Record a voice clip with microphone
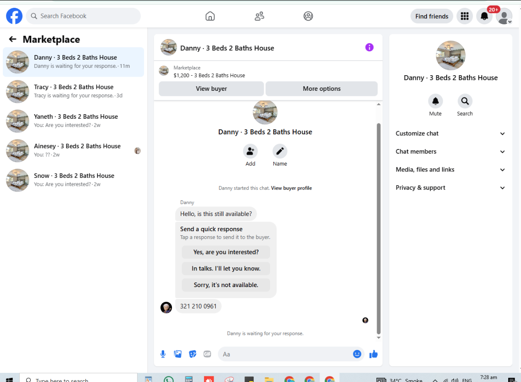The width and height of the screenshot is (521, 382). coord(163,354)
